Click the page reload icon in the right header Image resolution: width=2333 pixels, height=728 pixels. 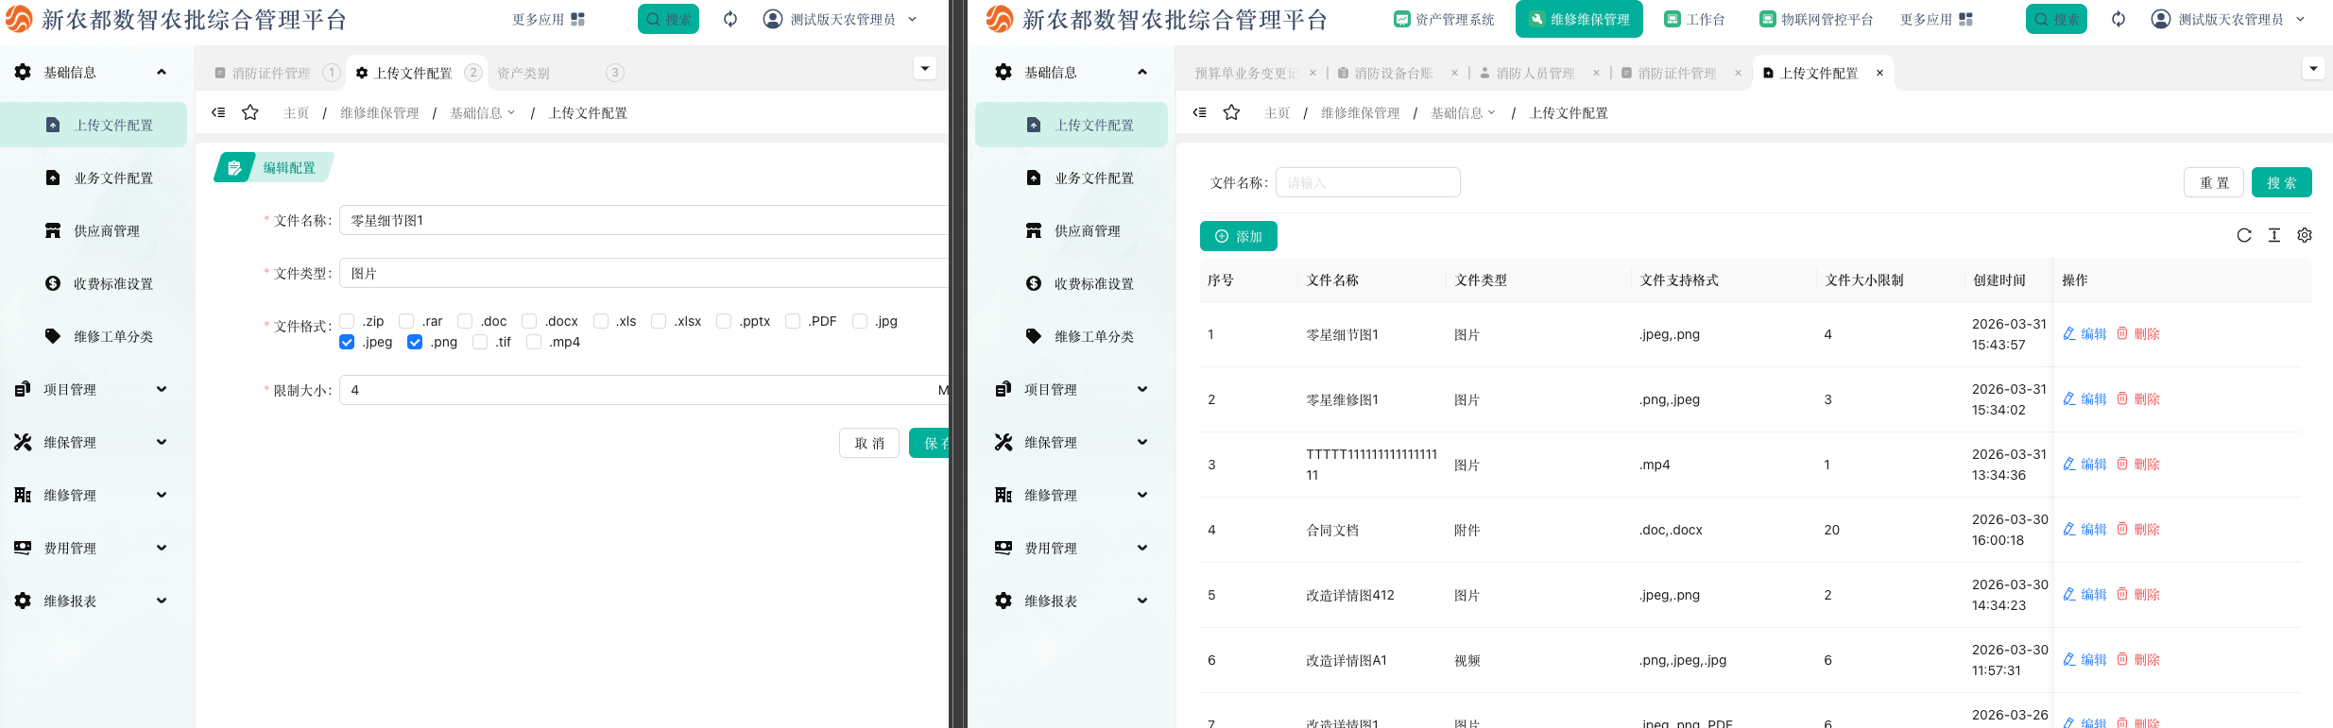pos(2119,20)
